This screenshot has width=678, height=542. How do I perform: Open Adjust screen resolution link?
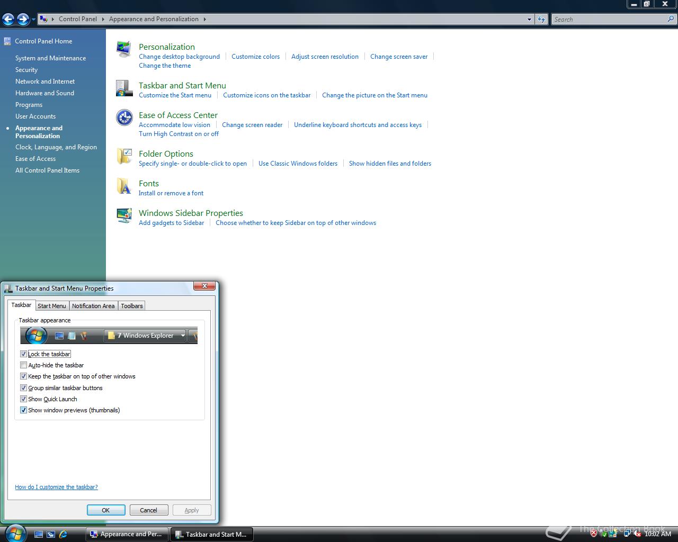pos(325,57)
